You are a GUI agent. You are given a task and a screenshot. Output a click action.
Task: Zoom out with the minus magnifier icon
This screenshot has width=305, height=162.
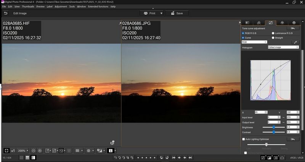coord(34,151)
